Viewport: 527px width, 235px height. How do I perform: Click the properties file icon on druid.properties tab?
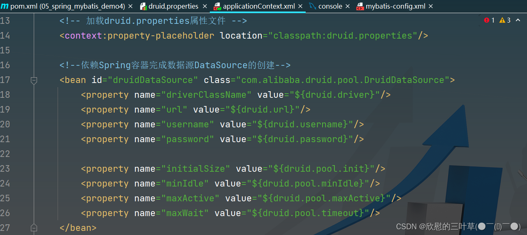(x=143, y=6)
